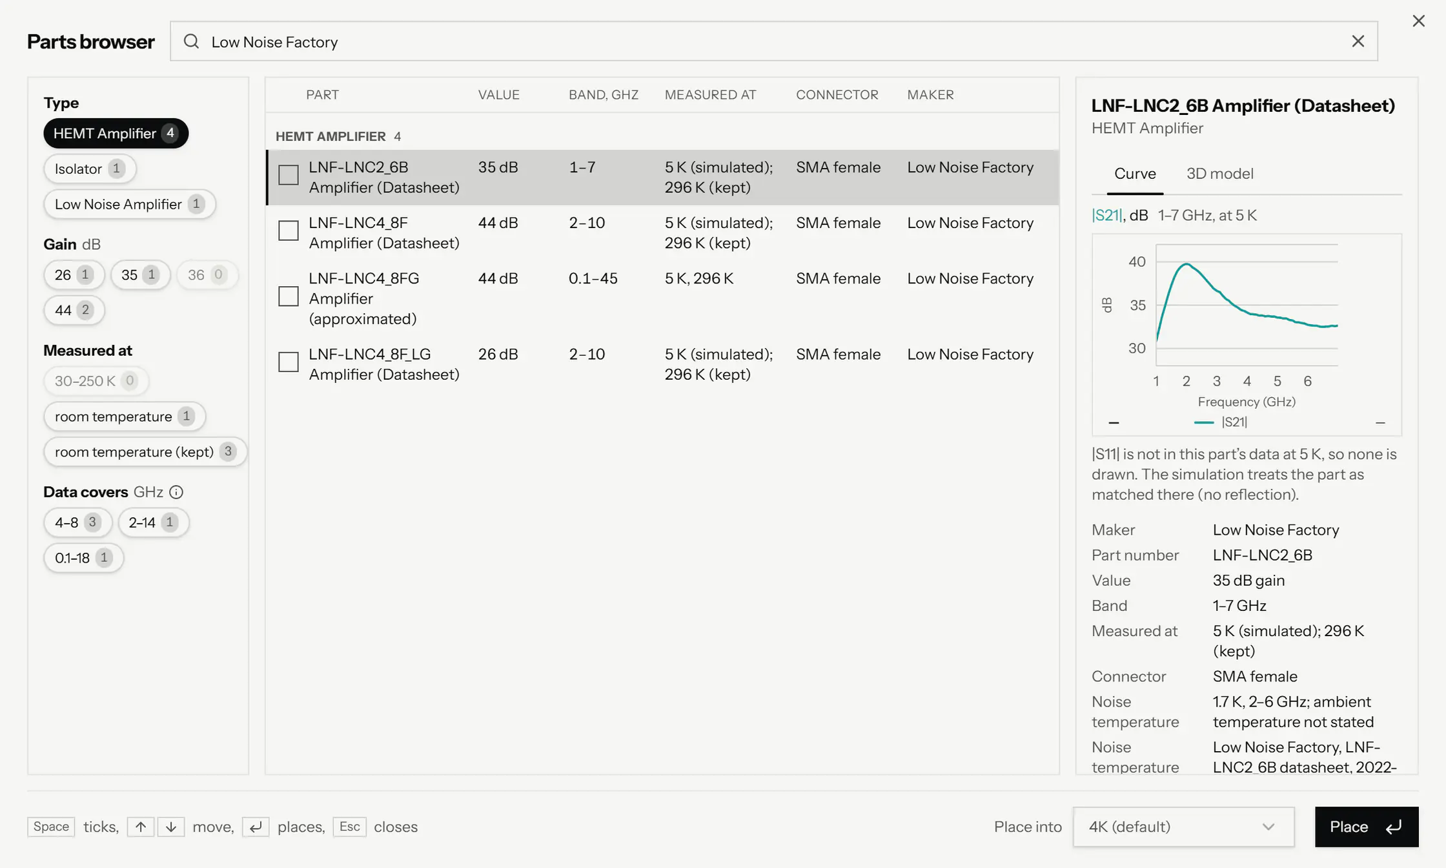Select room temperature (kept) filter chip
Viewport: 1446px width, 868px height.
click(145, 451)
